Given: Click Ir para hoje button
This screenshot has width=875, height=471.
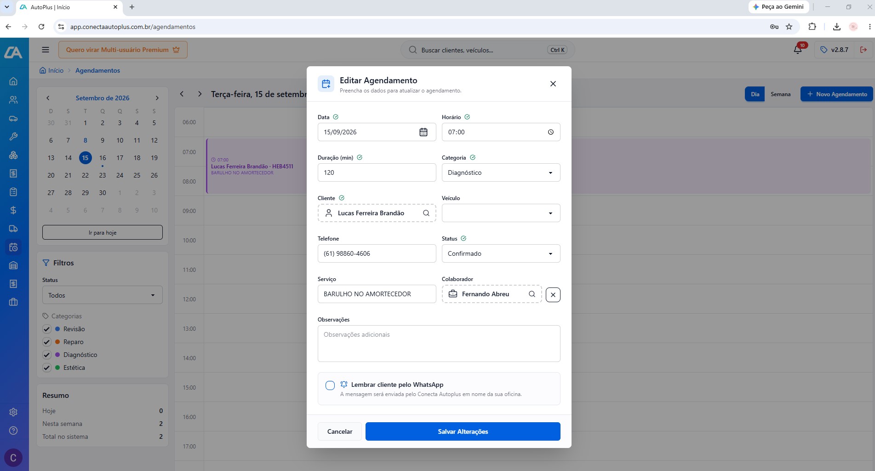Looking at the screenshot, I should (x=102, y=232).
